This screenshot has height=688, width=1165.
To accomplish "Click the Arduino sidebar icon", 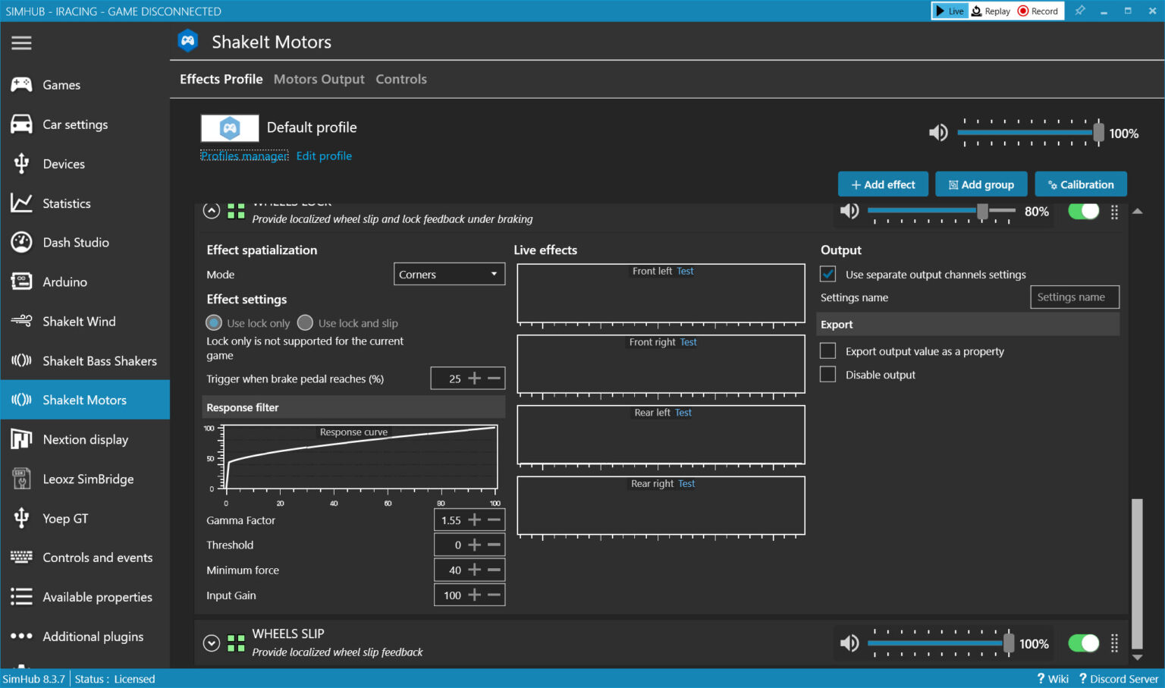I will (21, 281).
